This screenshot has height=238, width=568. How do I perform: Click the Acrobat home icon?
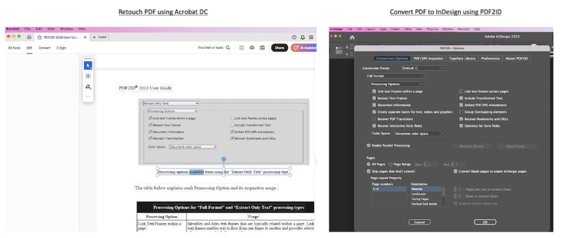[x=29, y=37]
